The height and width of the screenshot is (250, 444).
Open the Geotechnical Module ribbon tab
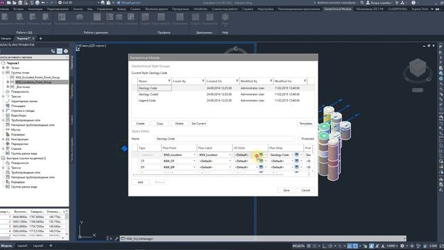pos(338,9)
